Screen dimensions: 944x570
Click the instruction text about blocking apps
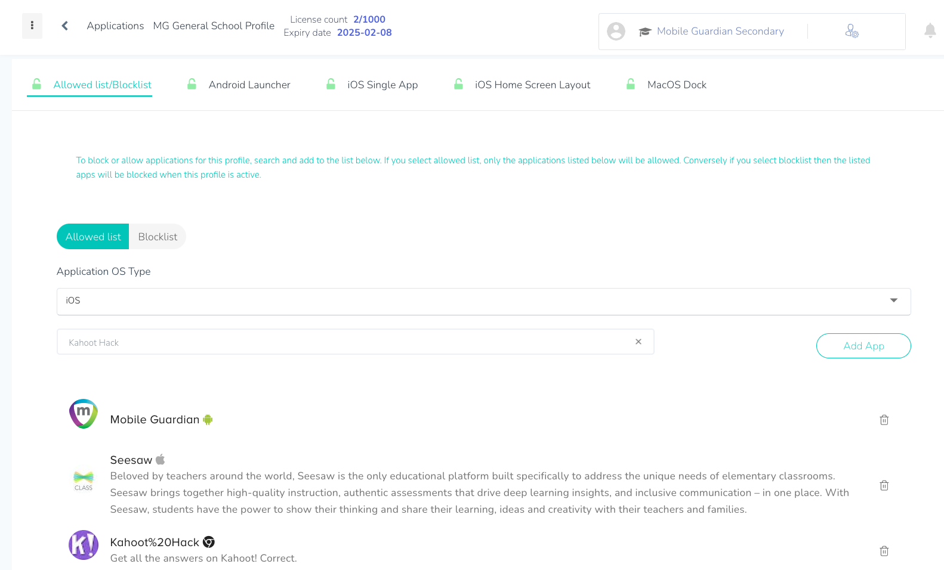(473, 168)
